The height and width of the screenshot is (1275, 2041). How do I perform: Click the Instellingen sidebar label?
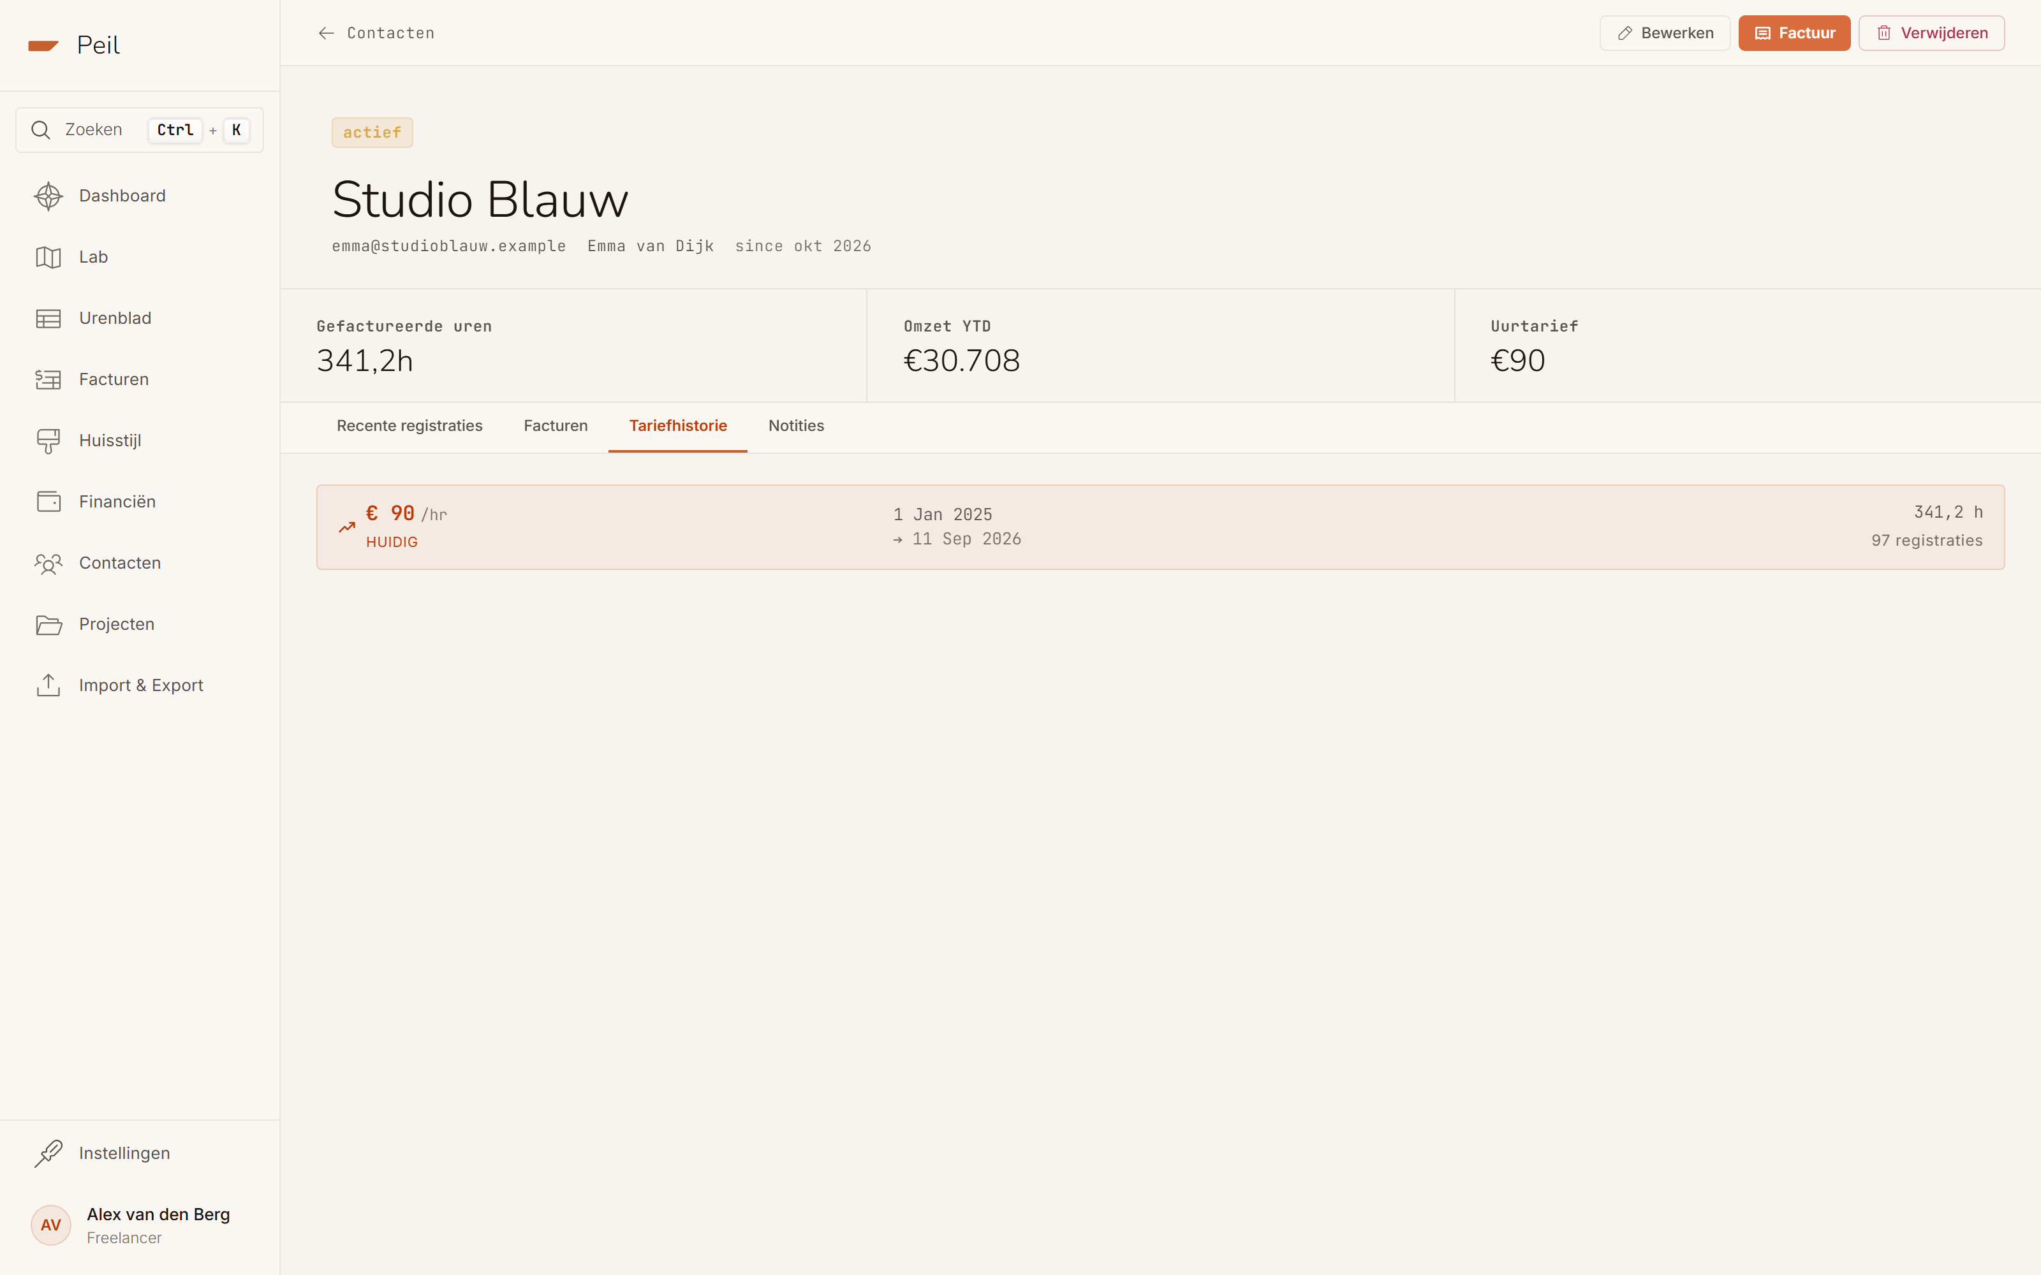tap(125, 1153)
